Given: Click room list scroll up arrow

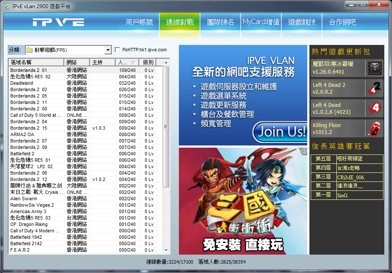Looking at the screenshot, I should coord(166,62).
